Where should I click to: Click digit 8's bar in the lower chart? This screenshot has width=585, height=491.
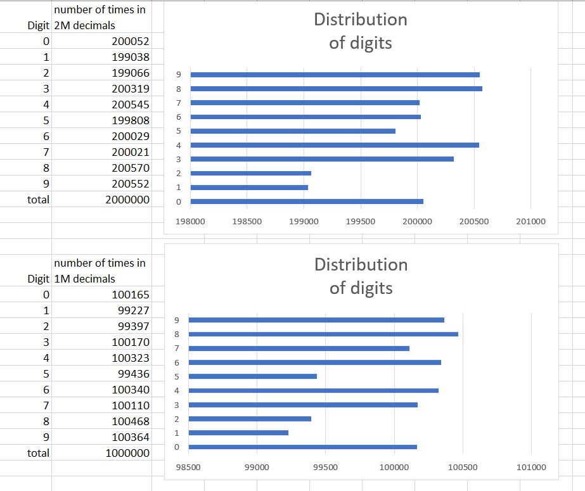click(x=323, y=334)
